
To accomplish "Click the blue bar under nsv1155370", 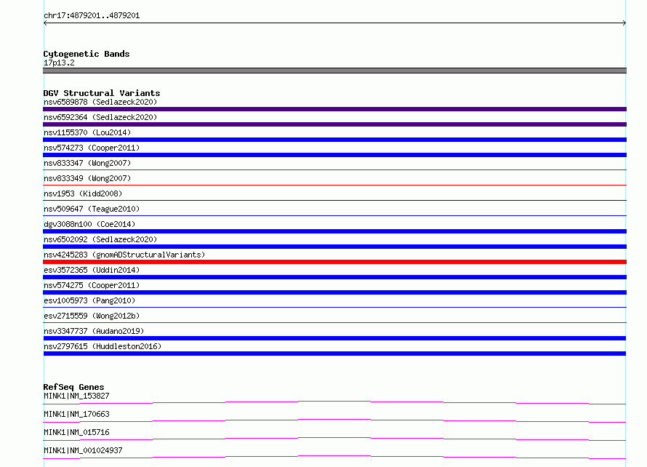I will point(334,140).
